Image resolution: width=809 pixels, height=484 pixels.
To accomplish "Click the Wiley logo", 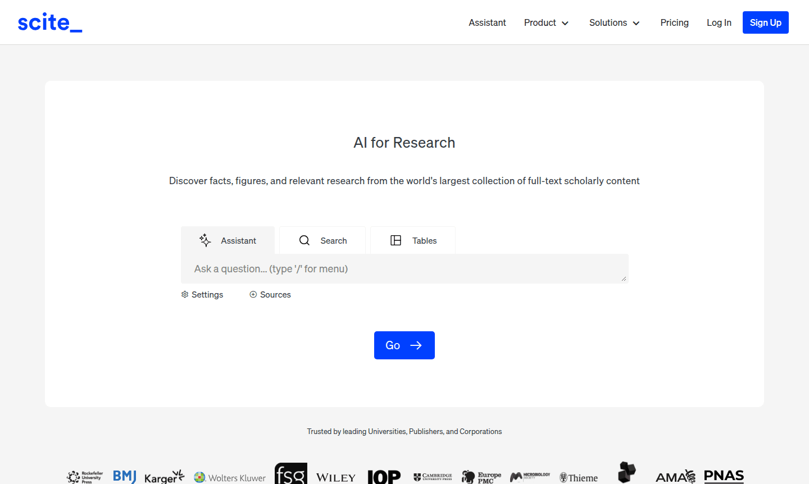I will 335,478.
